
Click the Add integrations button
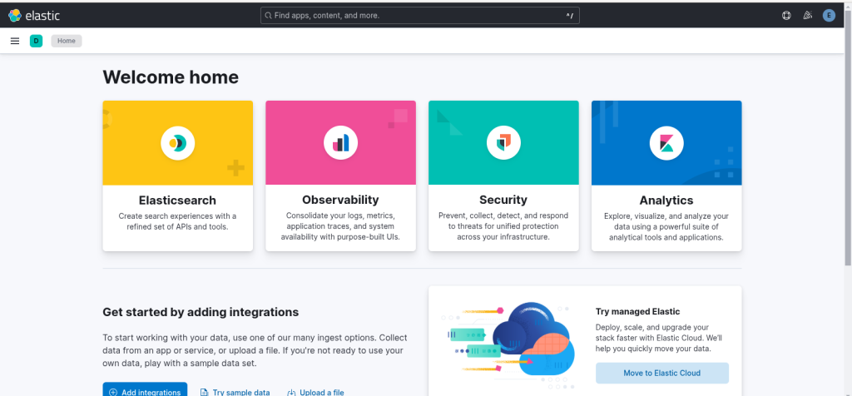coord(145,389)
